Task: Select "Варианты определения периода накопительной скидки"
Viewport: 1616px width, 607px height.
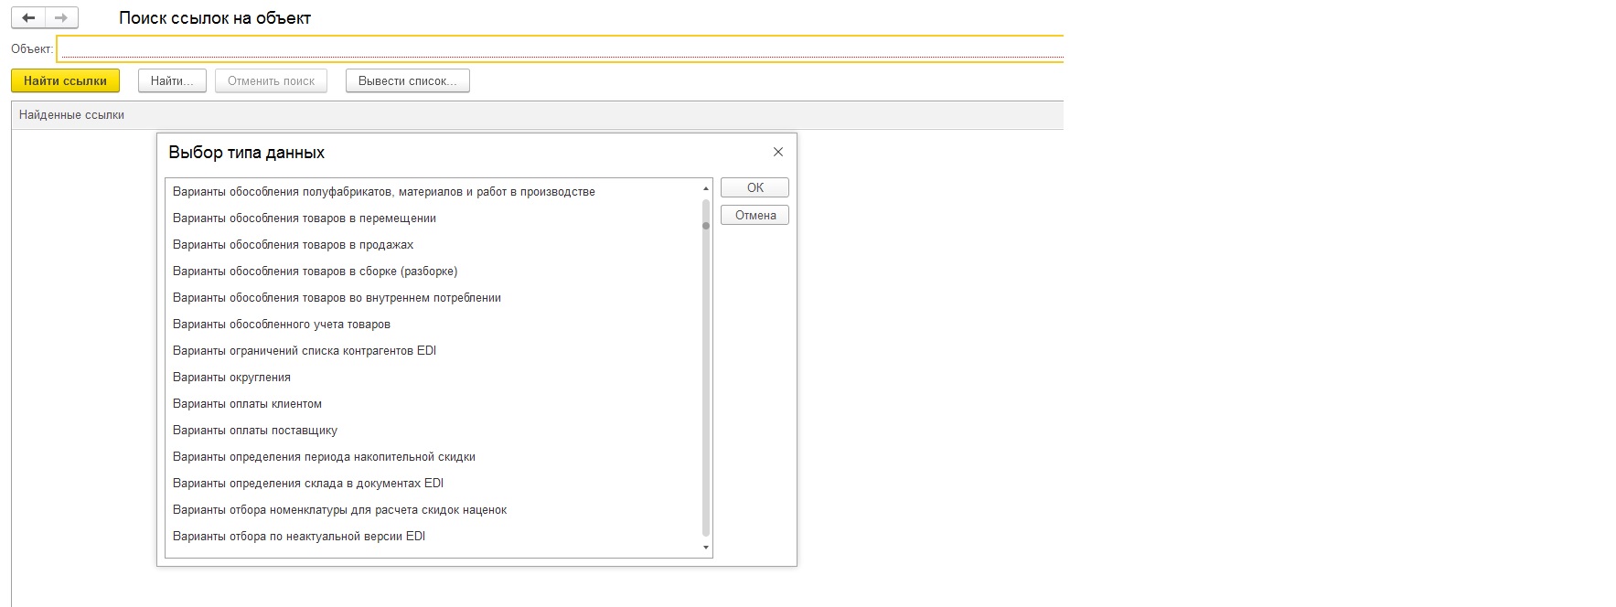Action: tap(433, 456)
